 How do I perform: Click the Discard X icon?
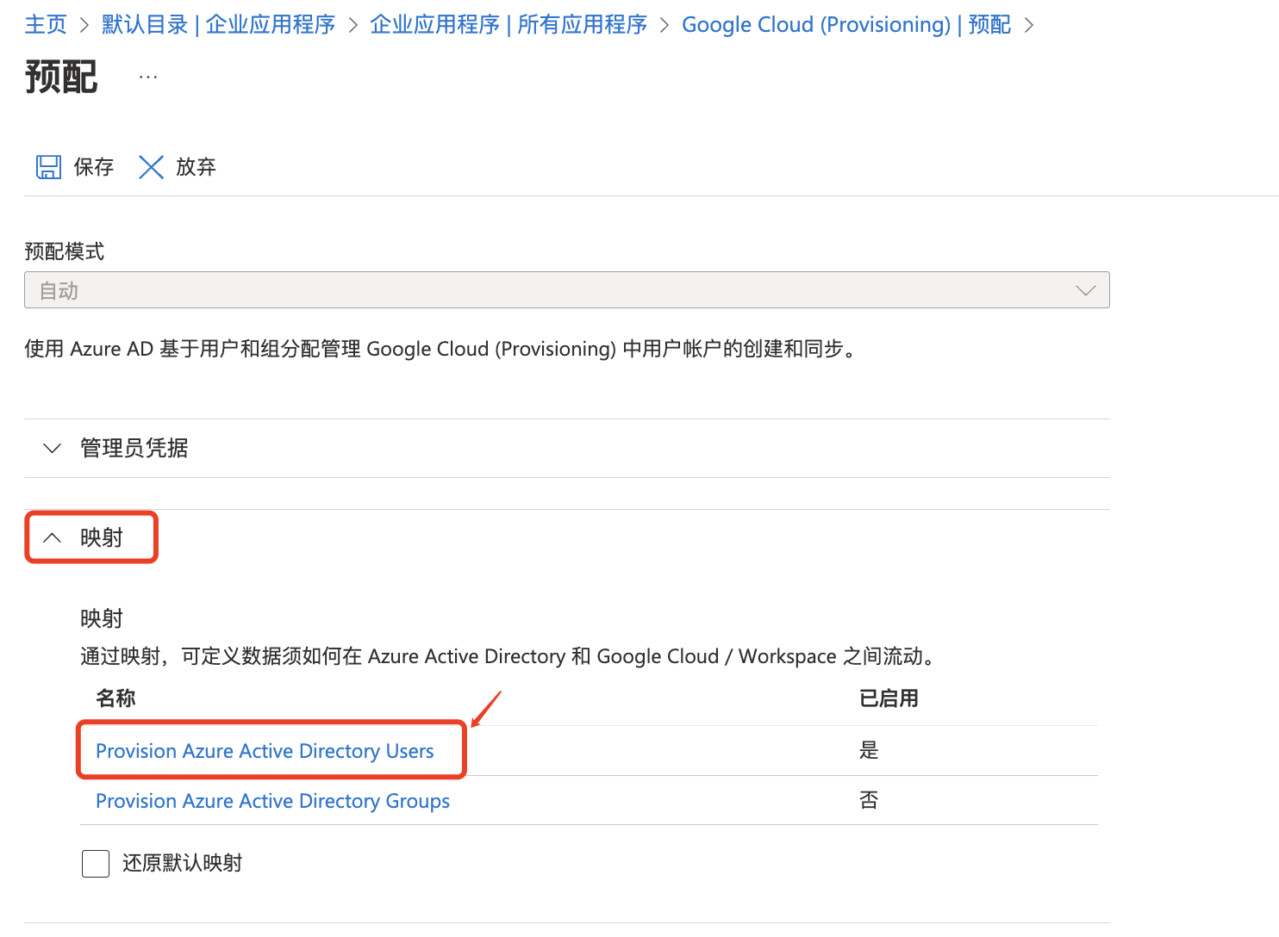(x=151, y=167)
